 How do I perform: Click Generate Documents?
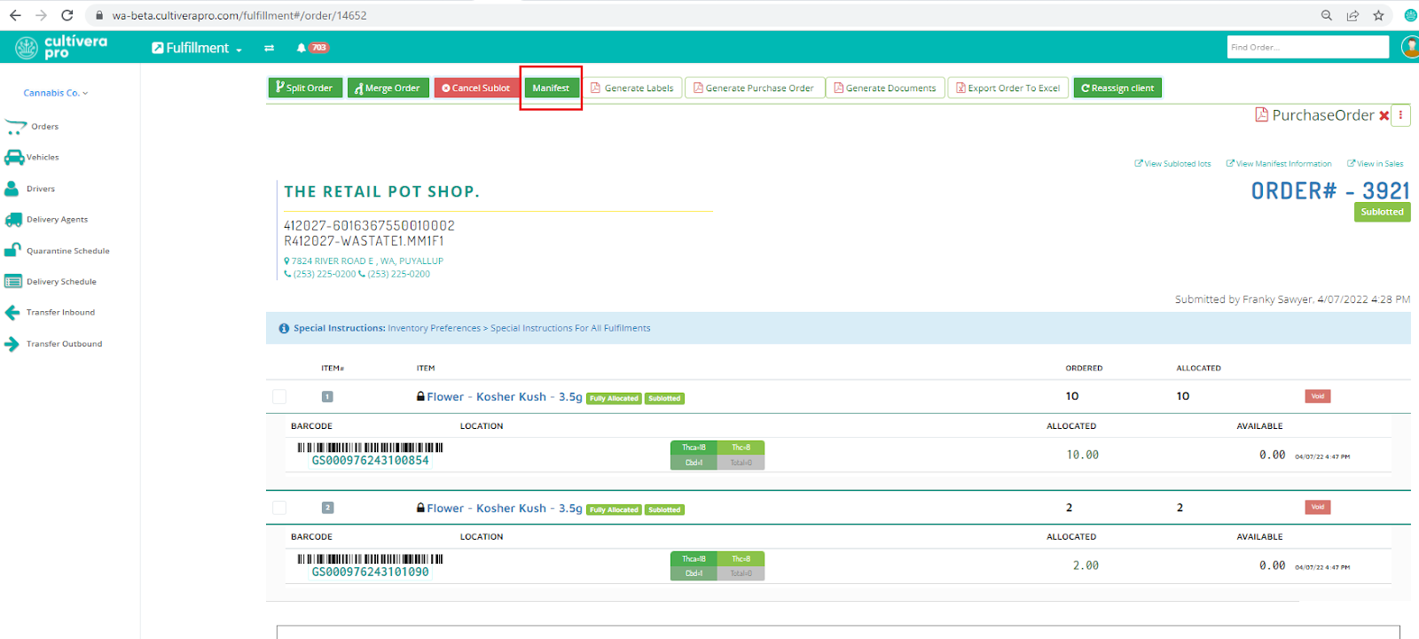click(885, 88)
